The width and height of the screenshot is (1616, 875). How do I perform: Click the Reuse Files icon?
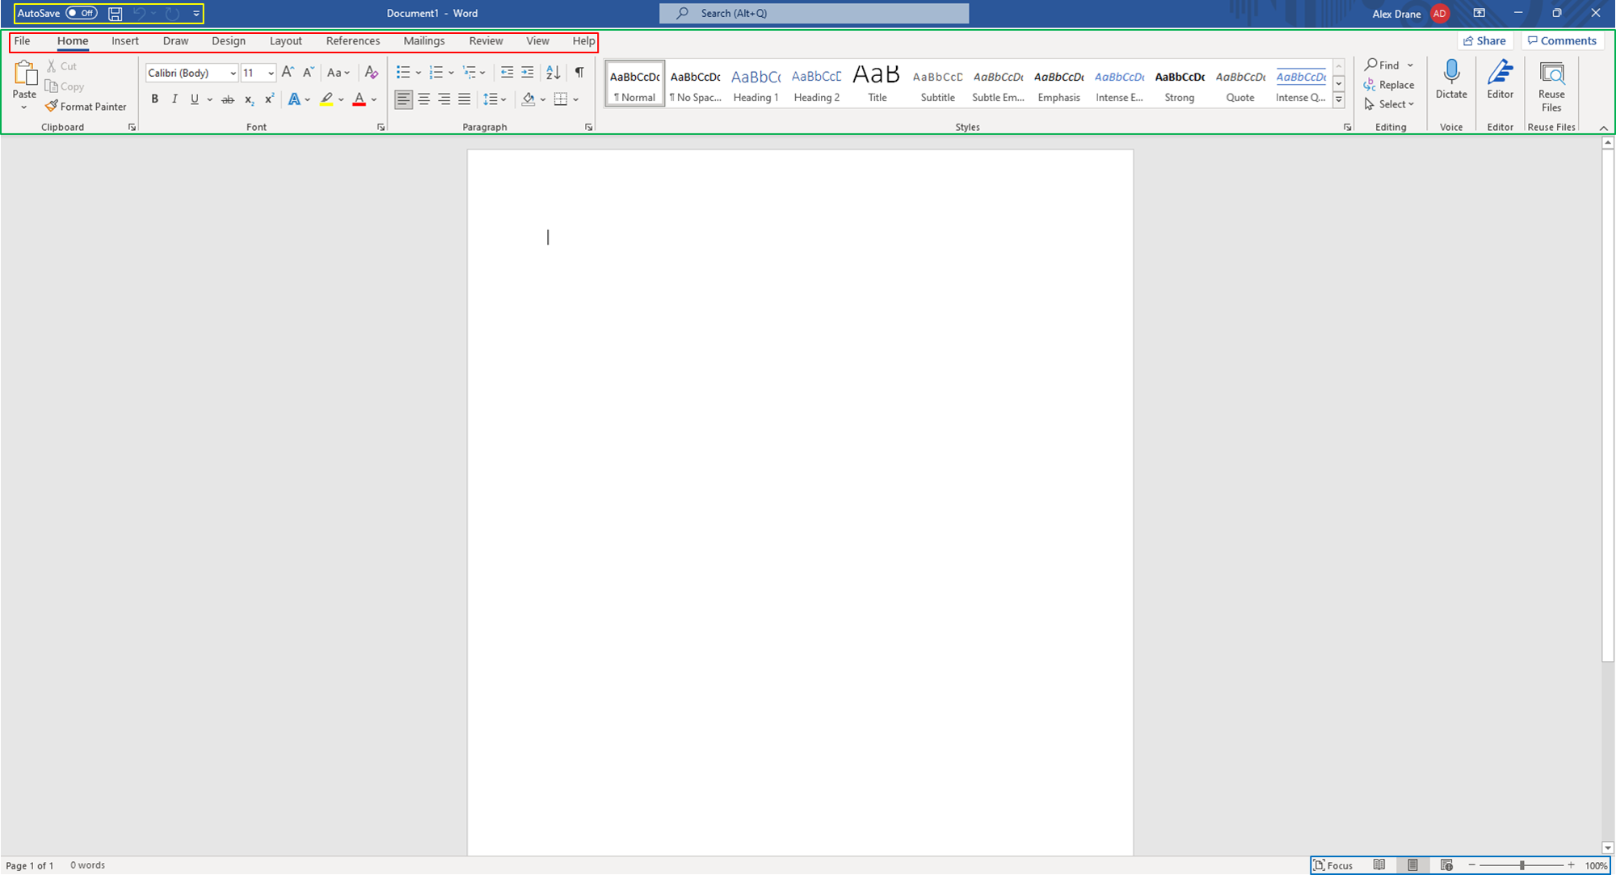[x=1551, y=74]
